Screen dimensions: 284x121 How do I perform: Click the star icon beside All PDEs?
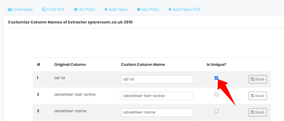[x=76, y=9]
